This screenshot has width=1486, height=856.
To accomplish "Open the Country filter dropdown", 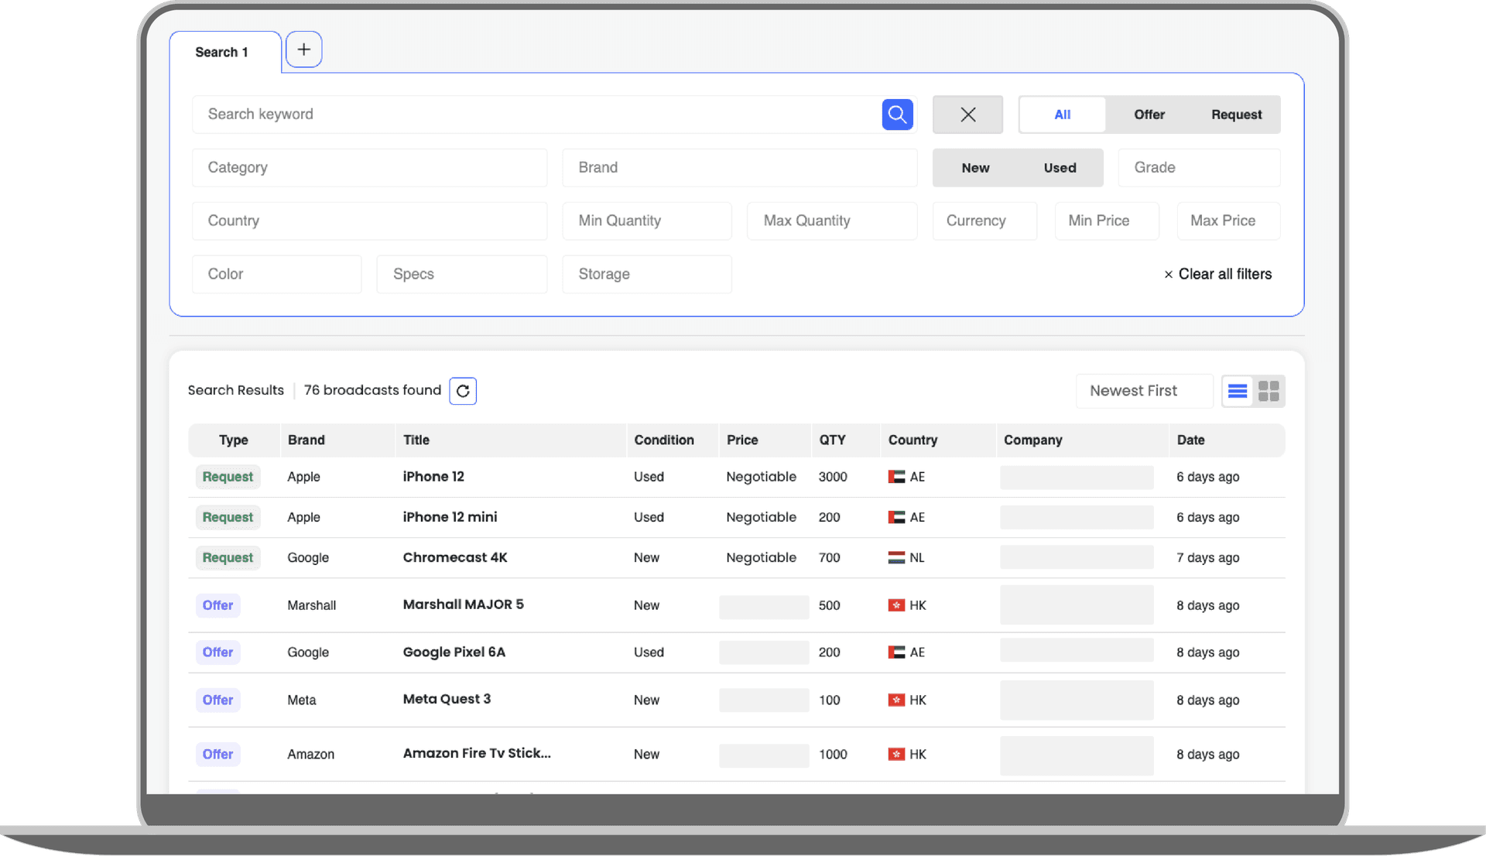I will pyautogui.click(x=370, y=221).
